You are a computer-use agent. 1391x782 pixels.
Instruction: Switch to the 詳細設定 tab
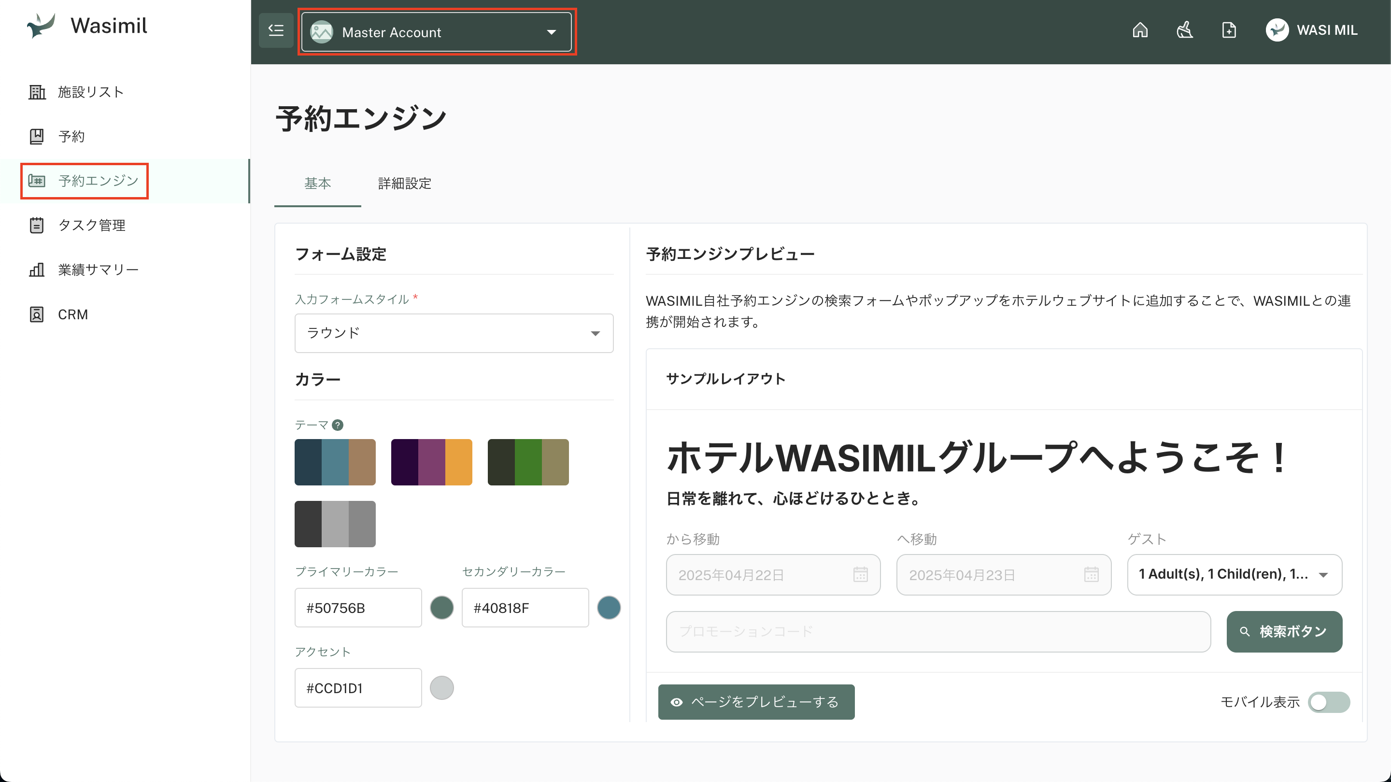pos(404,184)
